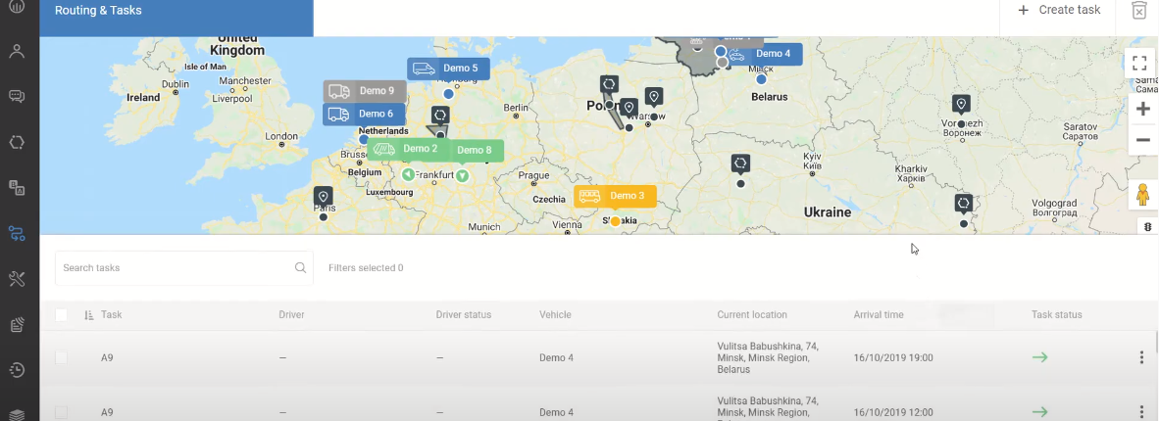Open the dashboard chart sidebar icon
The image size is (1159, 421).
[17, 7]
